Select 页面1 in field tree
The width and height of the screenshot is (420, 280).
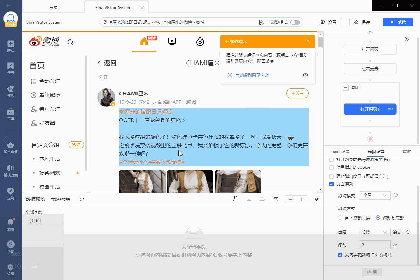[x=36, y=221]
